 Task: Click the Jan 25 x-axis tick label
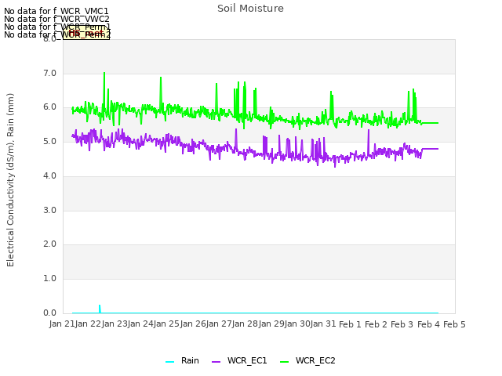(x=167, y=324)
